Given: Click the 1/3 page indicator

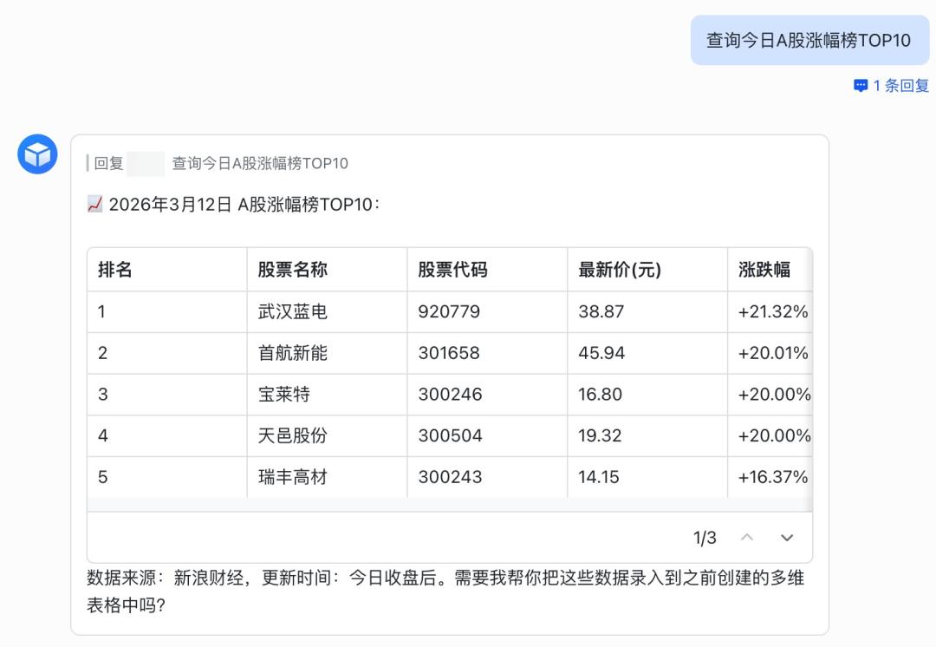Looking at the screenshot, I should tap(705, 538).
